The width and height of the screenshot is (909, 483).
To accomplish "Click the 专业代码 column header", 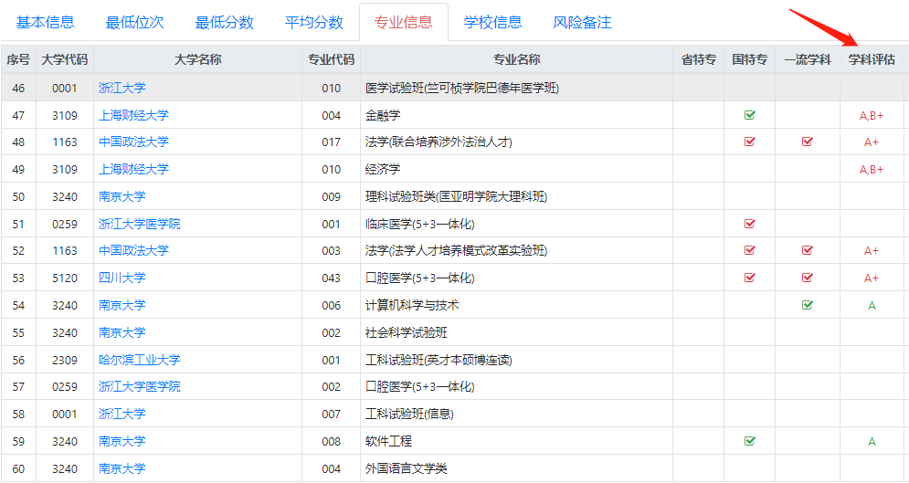I will [331, 59].
